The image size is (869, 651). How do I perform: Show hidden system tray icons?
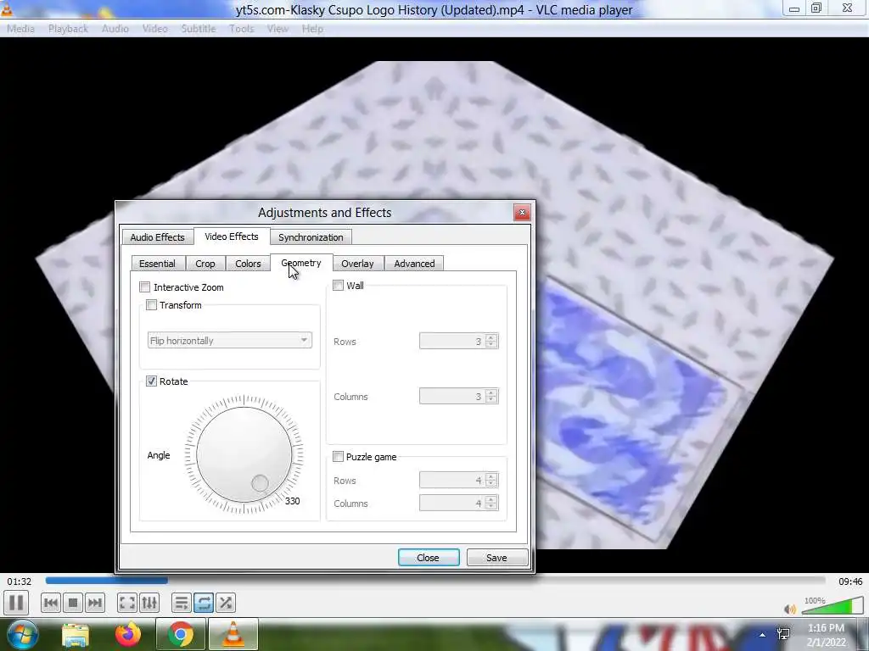pos(763,635)
